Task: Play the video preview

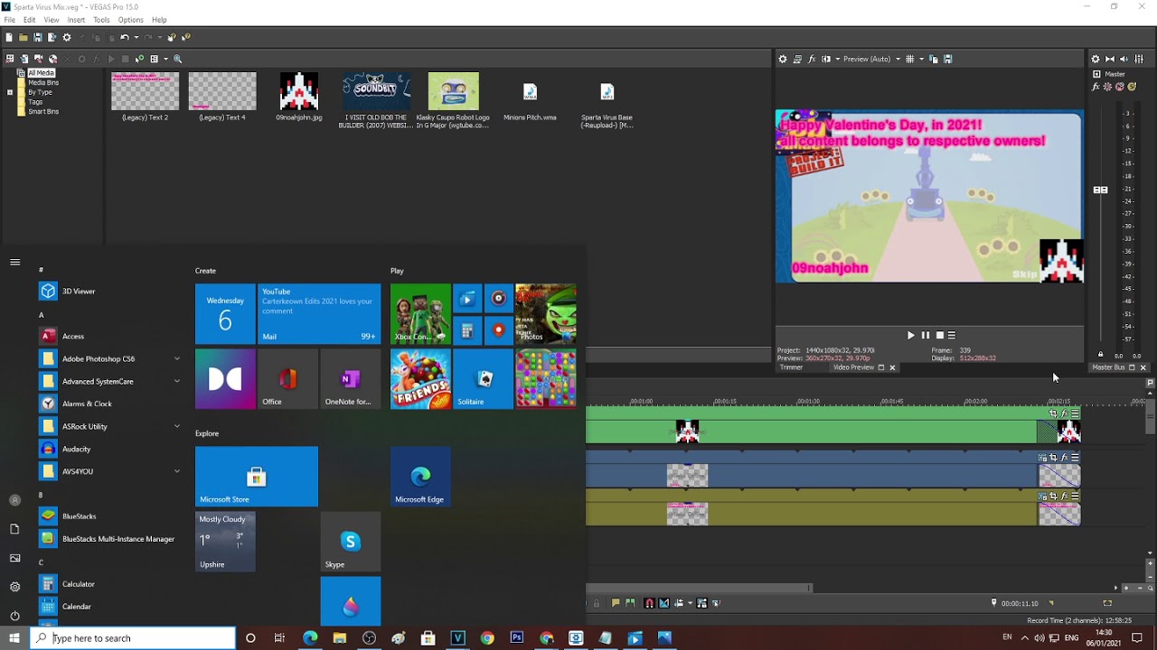Action: coord(910,335)
